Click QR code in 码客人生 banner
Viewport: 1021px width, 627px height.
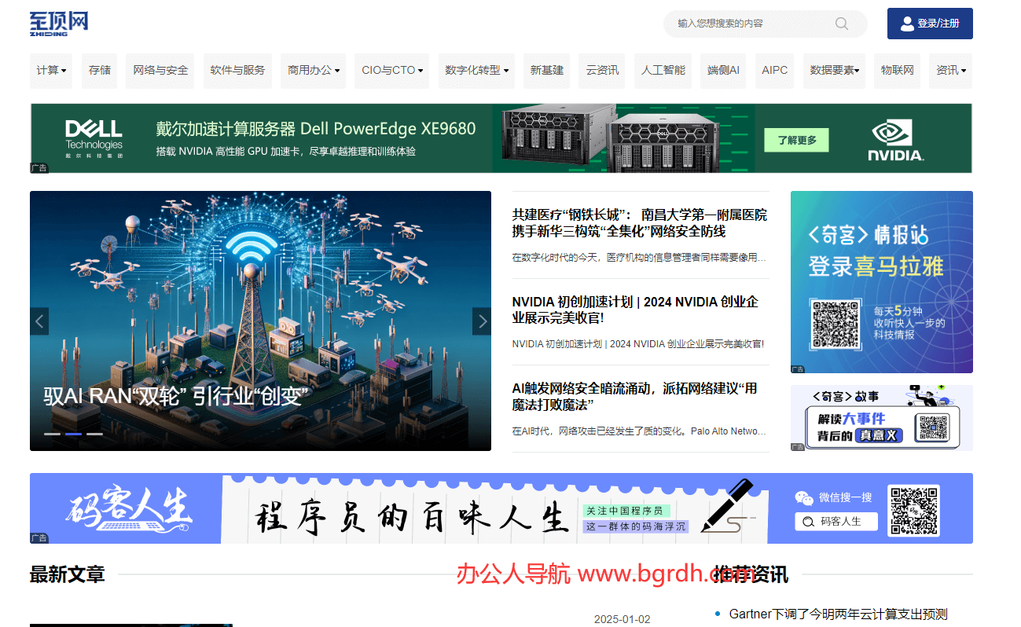(913, 510)
